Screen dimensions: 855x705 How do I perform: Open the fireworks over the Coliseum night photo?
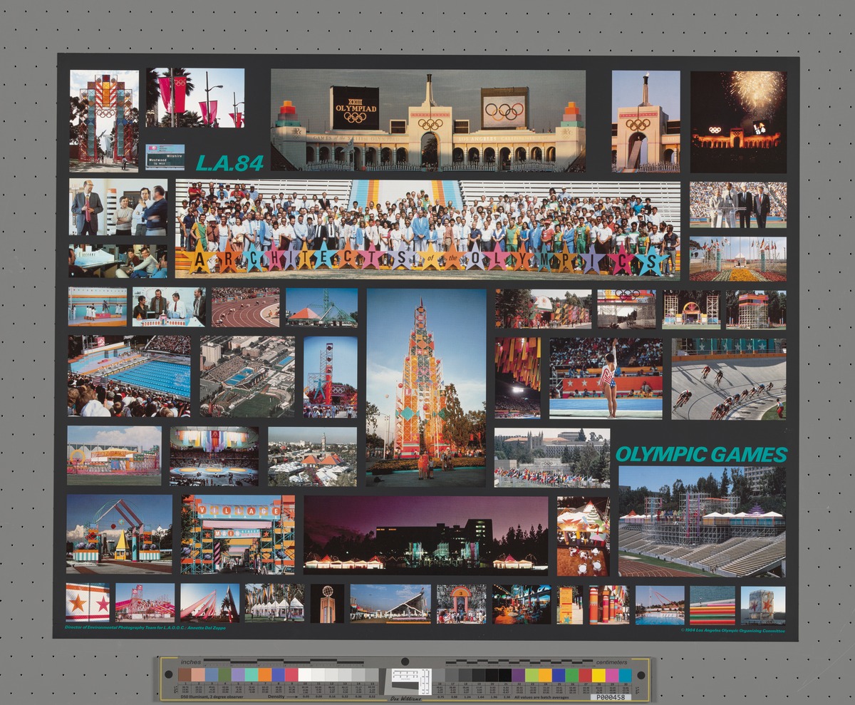(738, 120)
